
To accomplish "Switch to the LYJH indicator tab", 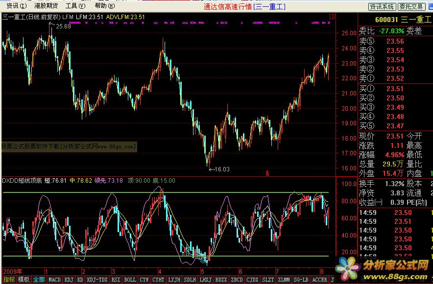I will pos(174,280).
